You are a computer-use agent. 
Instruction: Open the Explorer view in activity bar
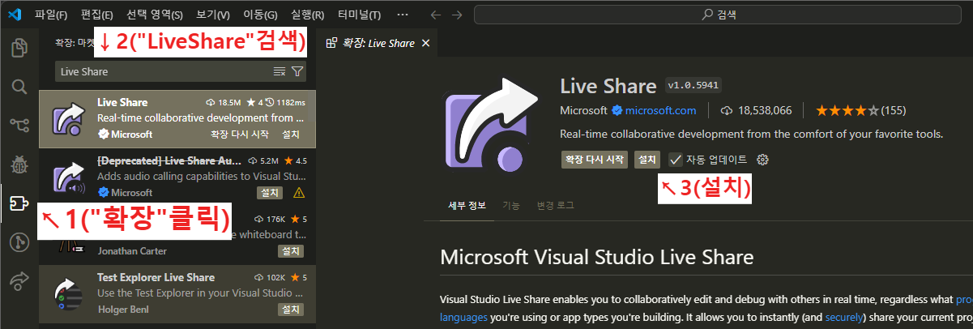[x=19, y=48]
